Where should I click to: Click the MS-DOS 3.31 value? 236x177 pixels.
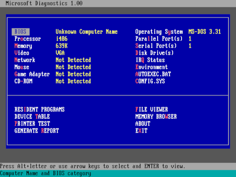click(205, 32)
